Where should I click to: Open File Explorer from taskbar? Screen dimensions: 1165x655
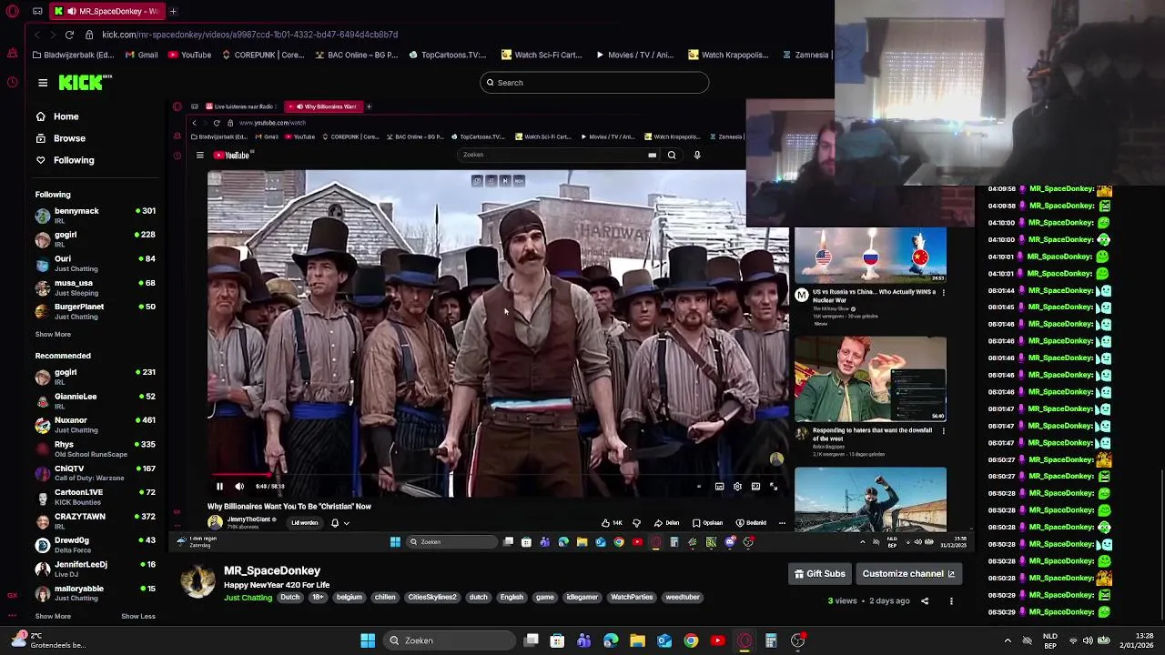click(x=637, y=640)
